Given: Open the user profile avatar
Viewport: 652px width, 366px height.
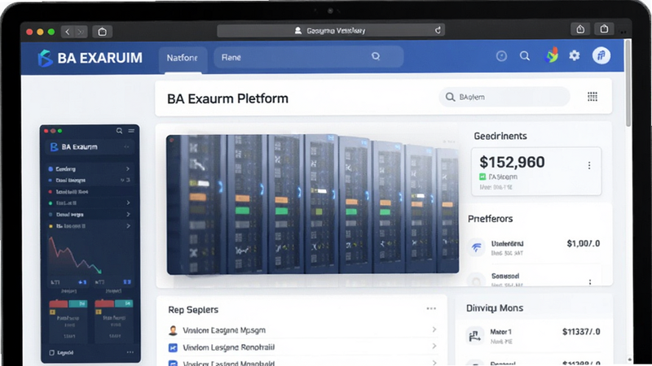Looking at the screenshot, I should 601,55.
